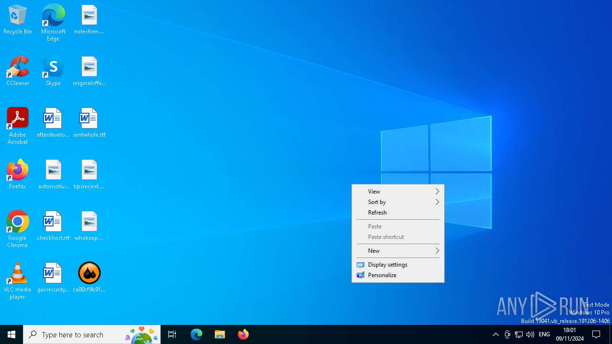Open the Meet Now tray icon
Screen dimensions: 612x344
pyautogui.click(x=507, y=334)
